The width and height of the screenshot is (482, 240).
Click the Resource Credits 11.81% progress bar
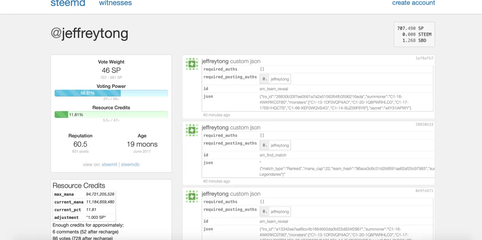pos(111,115)
